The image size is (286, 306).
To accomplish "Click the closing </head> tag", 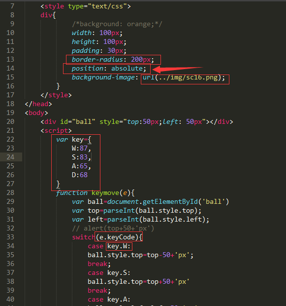I will tap(38, 104).
